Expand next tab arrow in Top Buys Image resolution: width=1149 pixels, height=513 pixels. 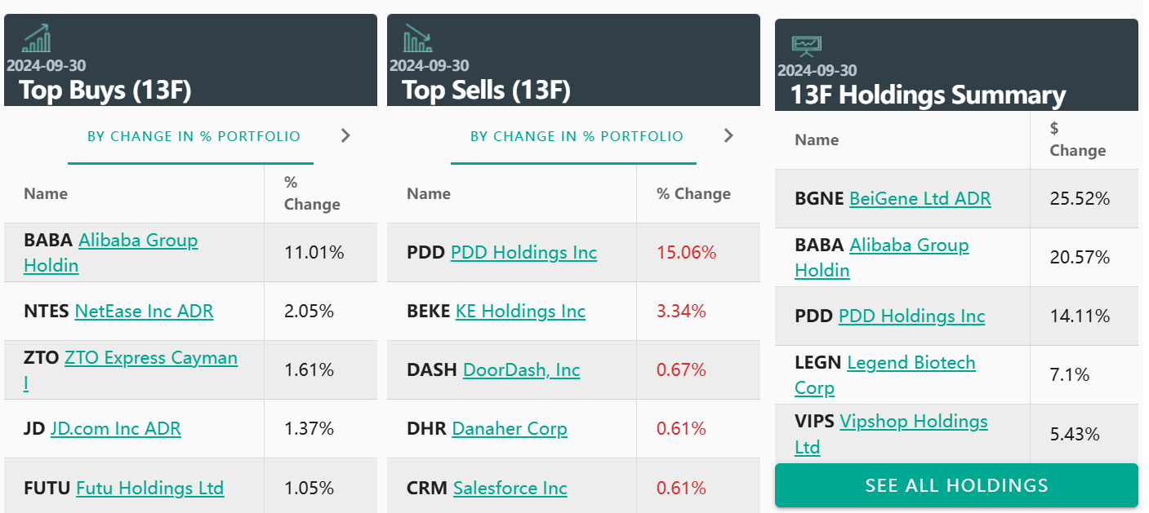345,135
